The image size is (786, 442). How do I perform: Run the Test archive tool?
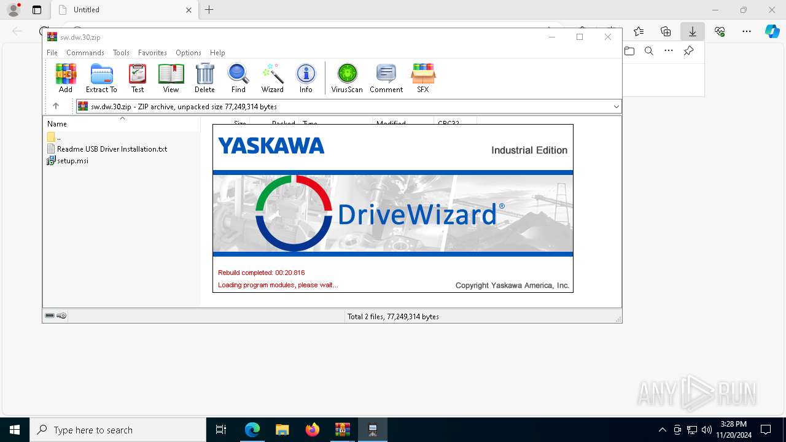click(138, 78)
